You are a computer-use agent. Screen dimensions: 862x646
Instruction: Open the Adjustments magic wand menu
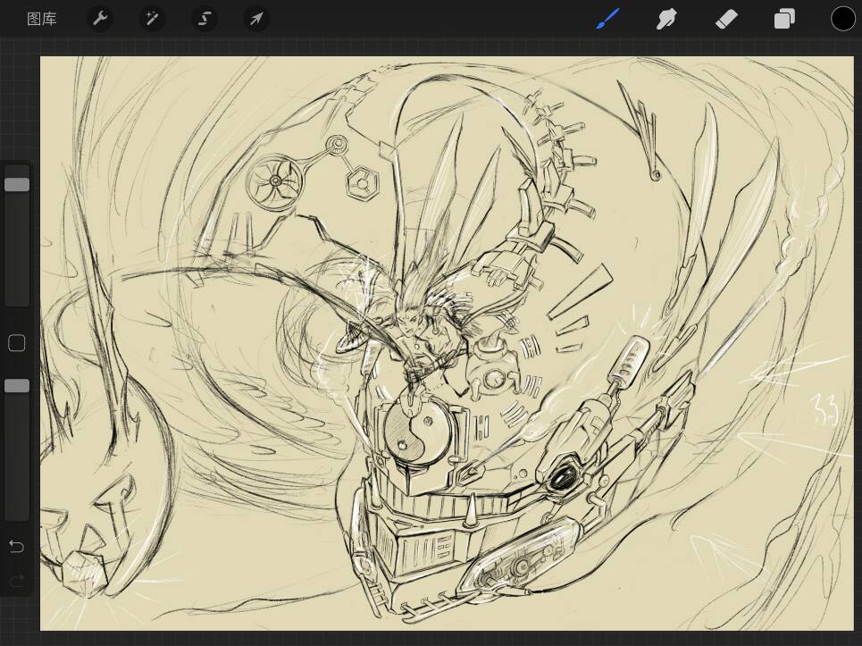(152, 20)
